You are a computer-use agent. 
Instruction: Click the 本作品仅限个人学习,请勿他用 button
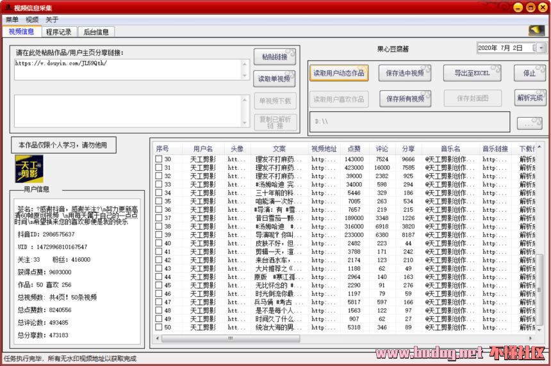63,145
